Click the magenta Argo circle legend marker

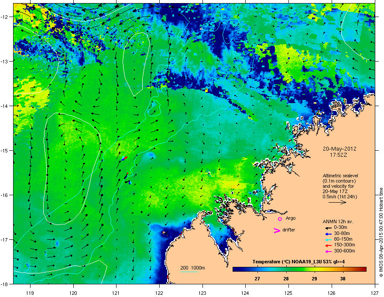[x=280, y=219]
